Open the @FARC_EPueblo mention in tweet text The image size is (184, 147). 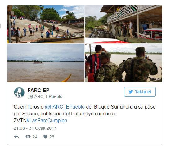tap(65, 107)
